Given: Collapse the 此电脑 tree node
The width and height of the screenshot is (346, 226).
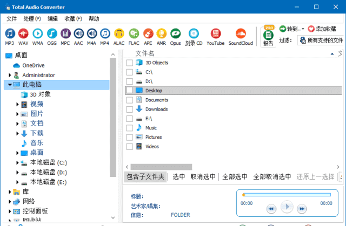Looking at the screenshot, I should coord(10,85).
